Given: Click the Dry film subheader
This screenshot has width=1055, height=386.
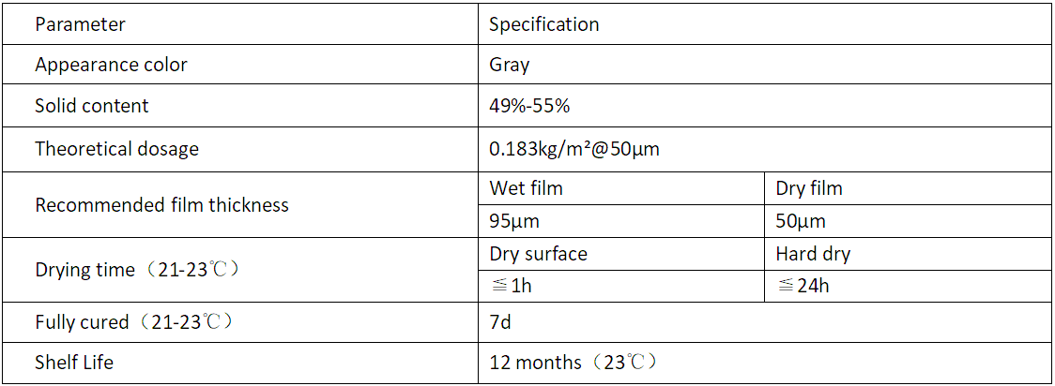Looking at the screenshot, I should coord(909,188).
